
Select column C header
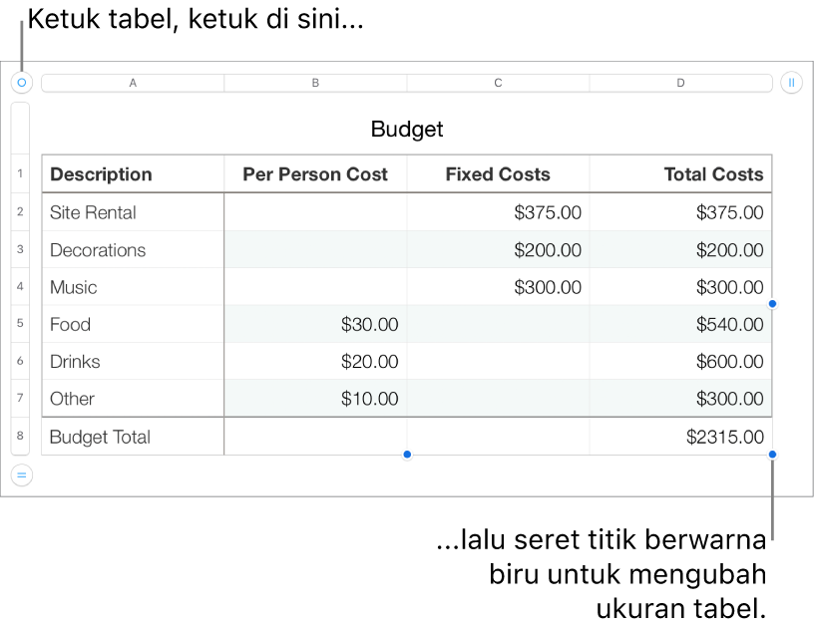pos(498,83)
